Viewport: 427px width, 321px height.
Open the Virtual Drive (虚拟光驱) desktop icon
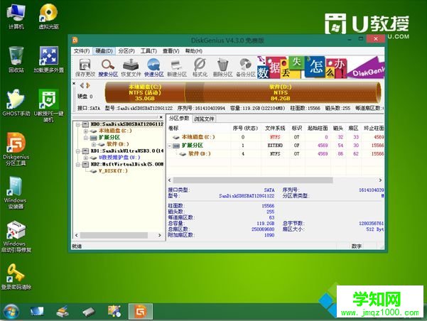(49, 16)
